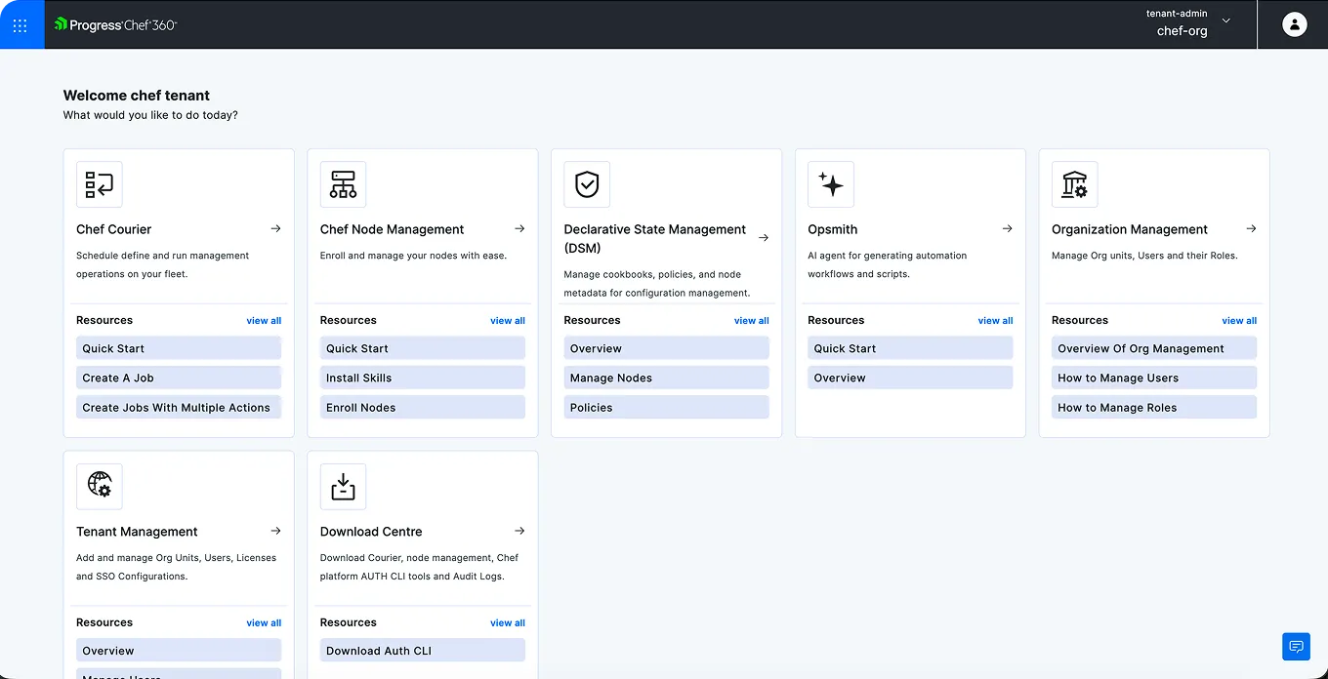This screenshot has height=679, width=1328.
Task: Open Declarative State Management via its arrow
Action: point(764,237)
